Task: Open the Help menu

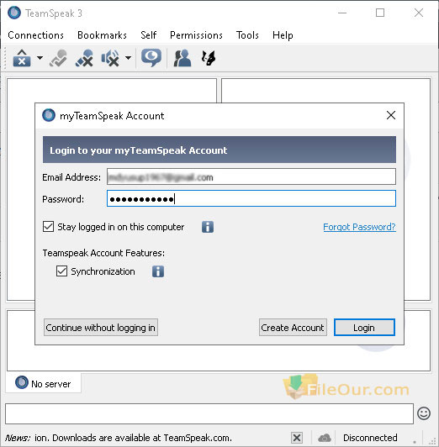Action: pos(283,35)
